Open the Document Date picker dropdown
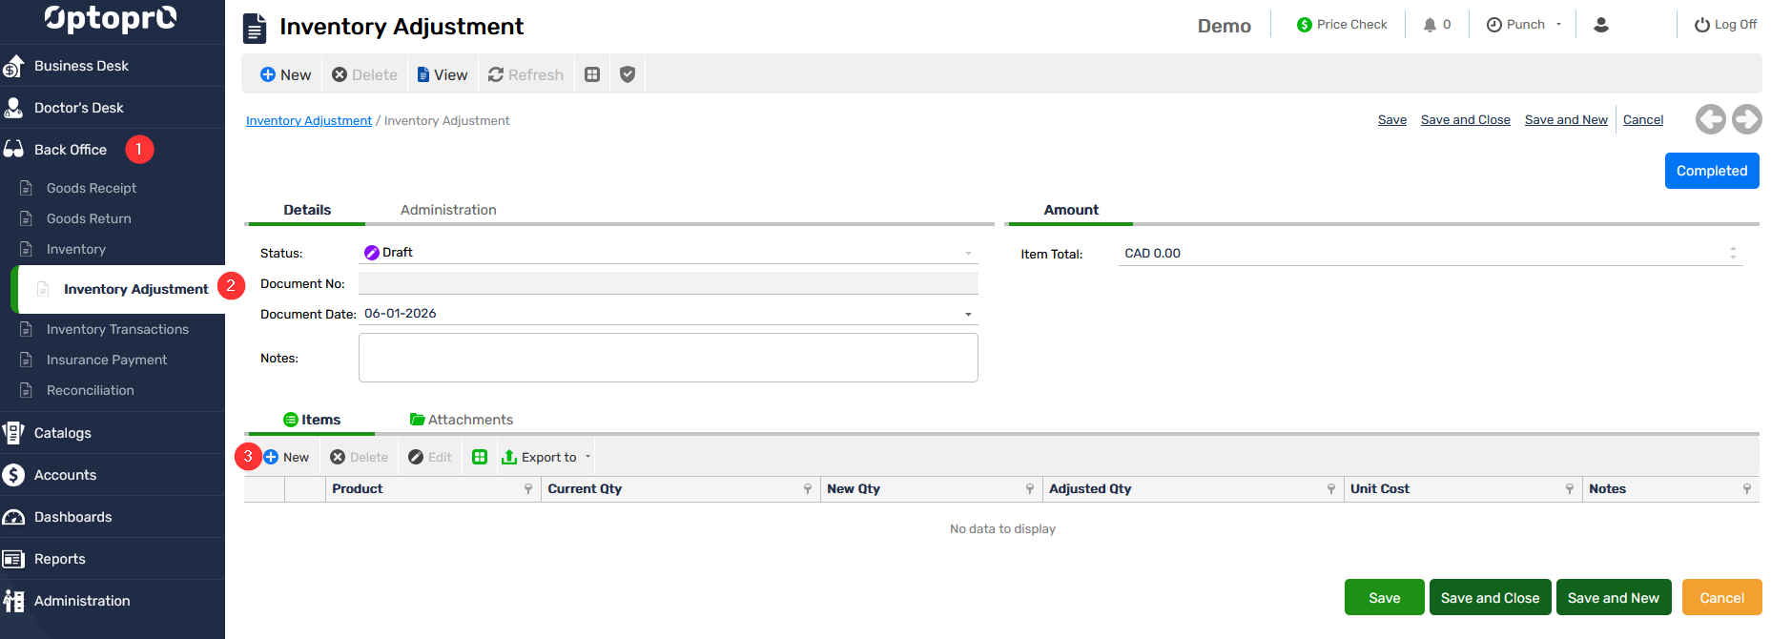Viewport: 1771px width, 639px height. 968,314
